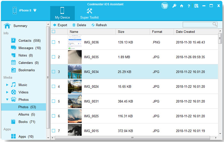Open the IMG_0034 lake thumbnail

click(x=75, y=72)
